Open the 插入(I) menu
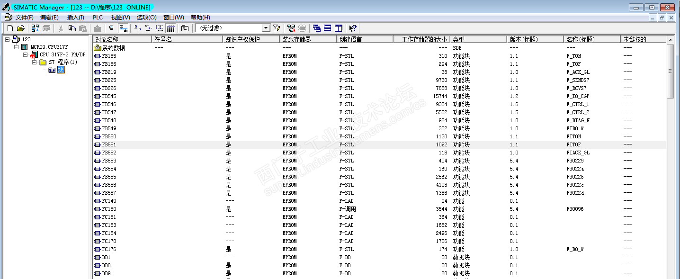 click(75, 17)
